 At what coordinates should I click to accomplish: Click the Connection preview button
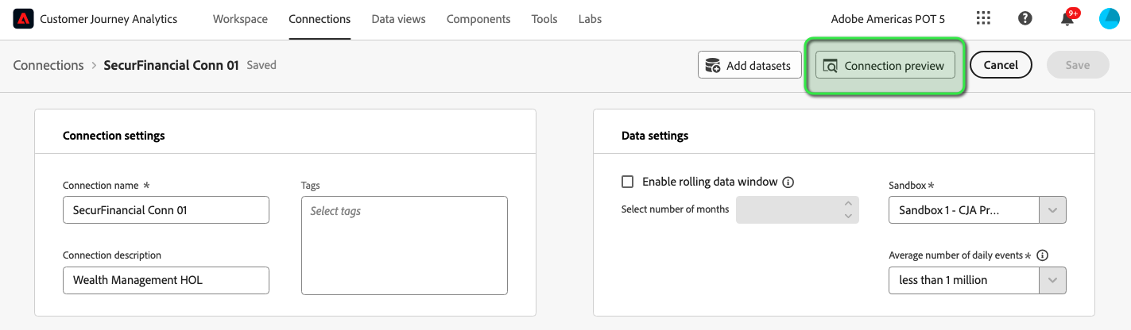pyautogui.click(x=885, y=66)
